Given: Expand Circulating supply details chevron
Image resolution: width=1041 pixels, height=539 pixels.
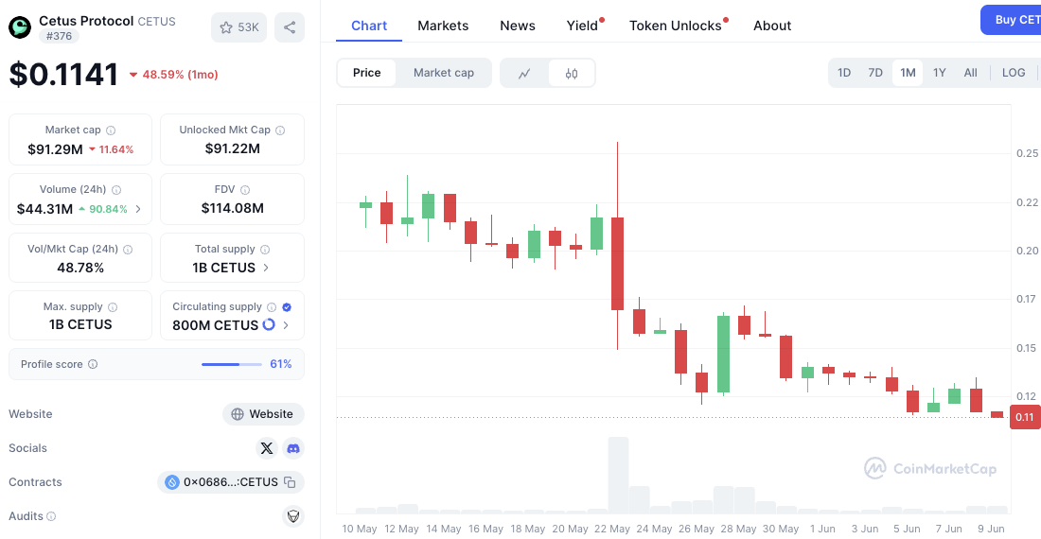Looking at the screenshot, I should (286, 325).
